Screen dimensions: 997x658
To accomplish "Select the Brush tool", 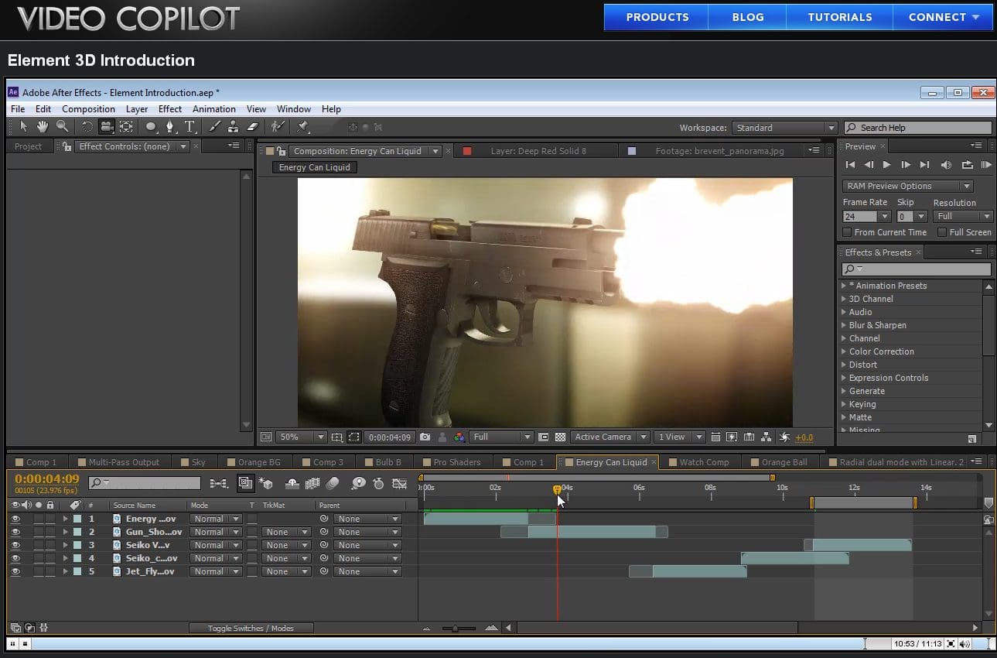I will [215, 126].
